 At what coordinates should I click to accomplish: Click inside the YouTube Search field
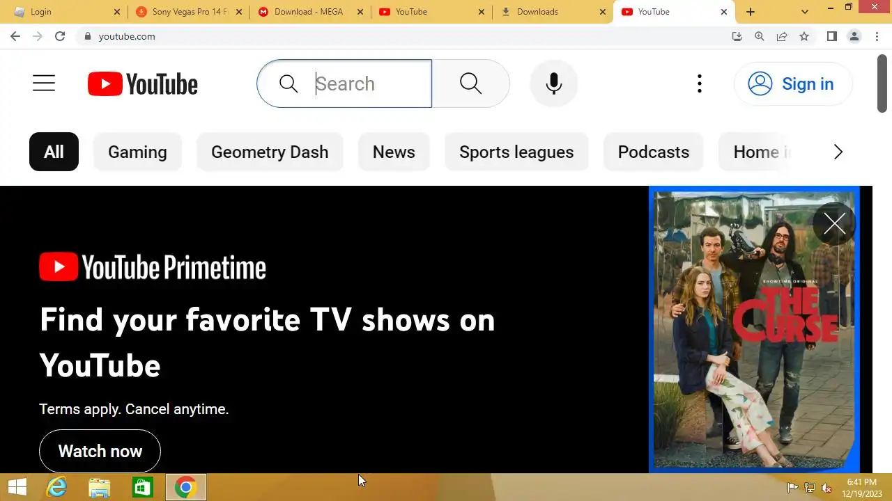pos(344,83)
